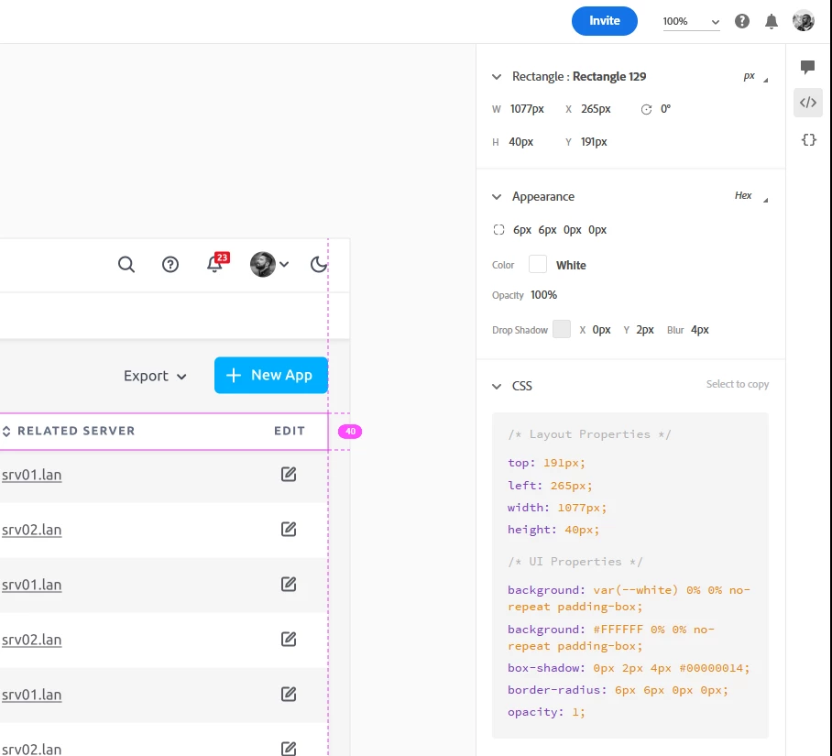Collapse the CSS section
The width and height of the screenshot is (832, 756).
click(497, 386)
